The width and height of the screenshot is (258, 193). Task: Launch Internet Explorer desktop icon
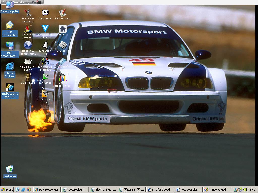coord(10,66)
